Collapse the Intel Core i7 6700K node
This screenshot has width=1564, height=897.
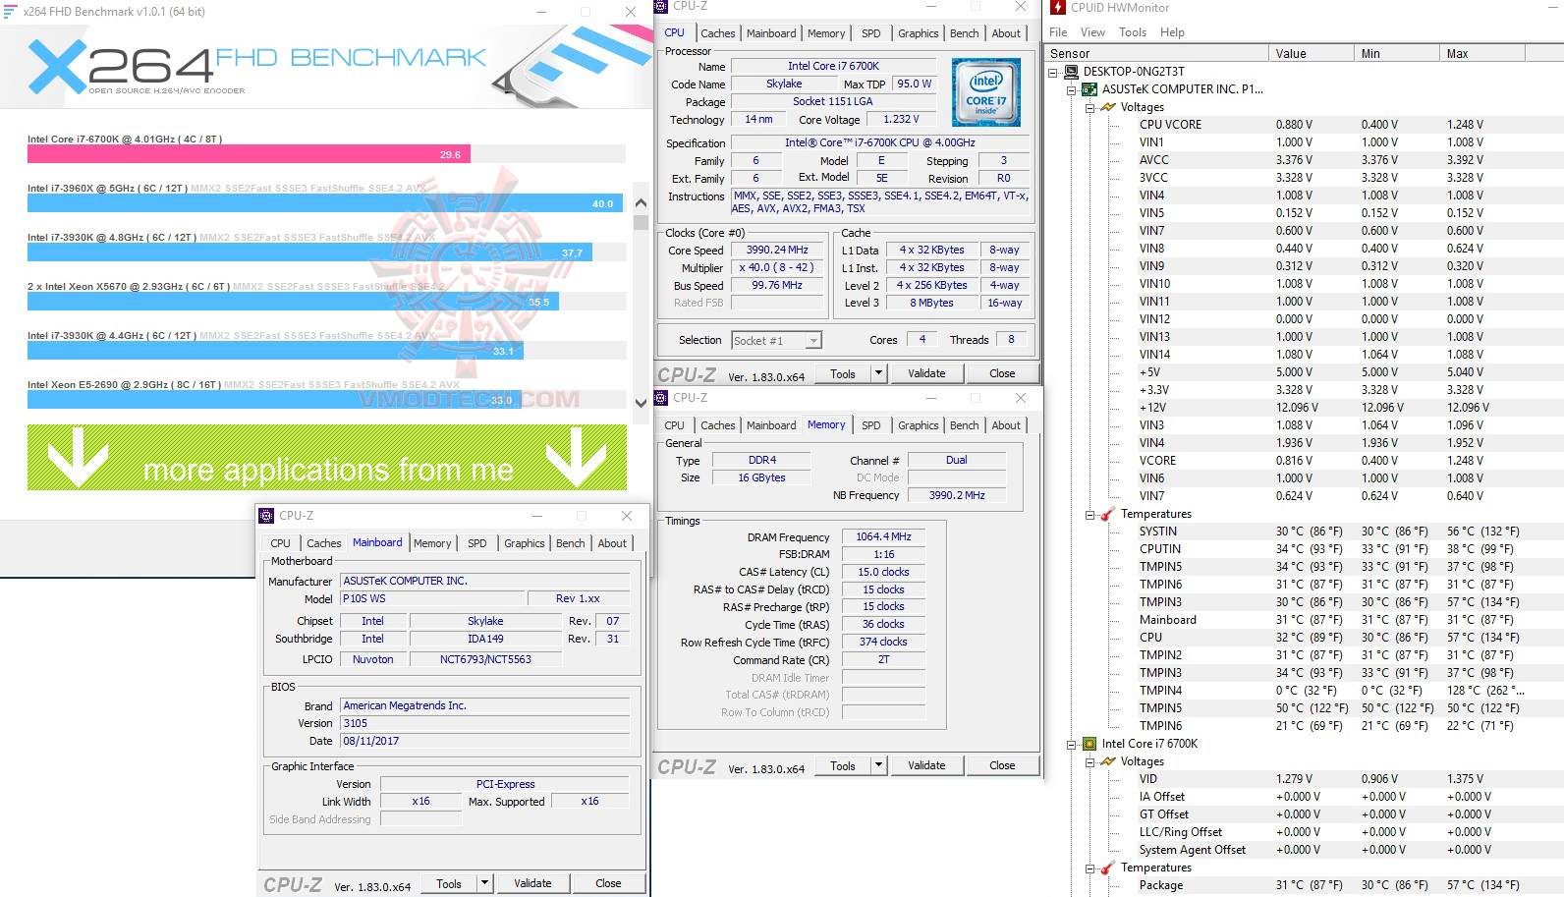[x=1072, y=744]
